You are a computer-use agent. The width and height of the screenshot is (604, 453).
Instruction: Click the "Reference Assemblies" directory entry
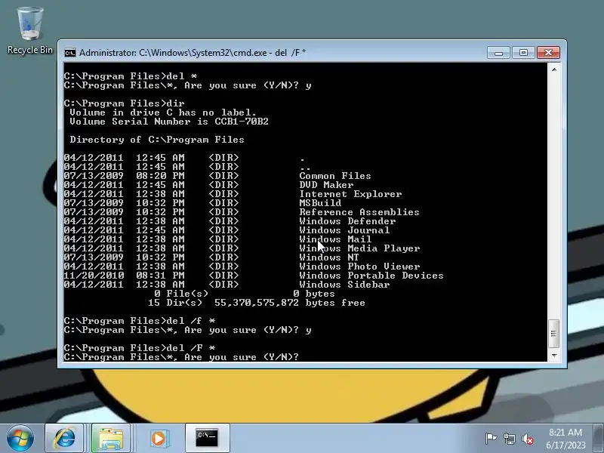point(359,212)
